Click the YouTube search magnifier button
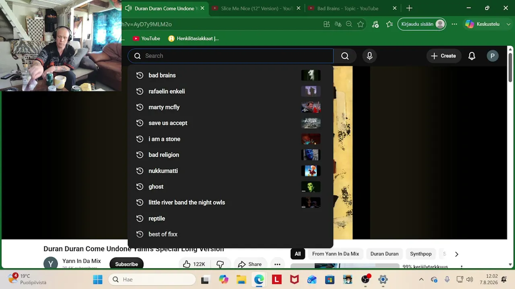 pos(345,56)
